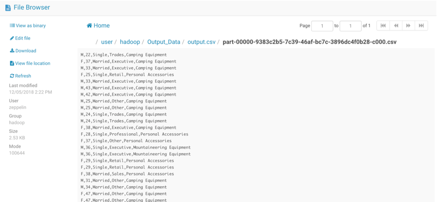Select the part-00000 csv file name
437x202 pixels.
[x=309, y=42]
